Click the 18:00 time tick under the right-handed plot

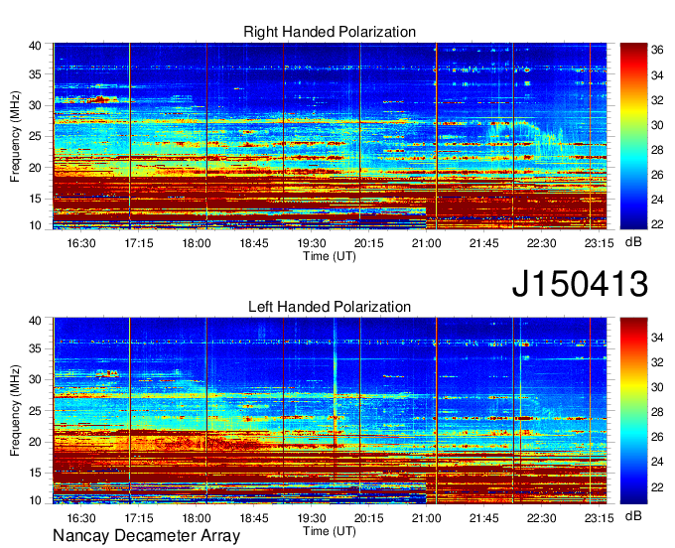pyautogui.click(x=197, y=243)
